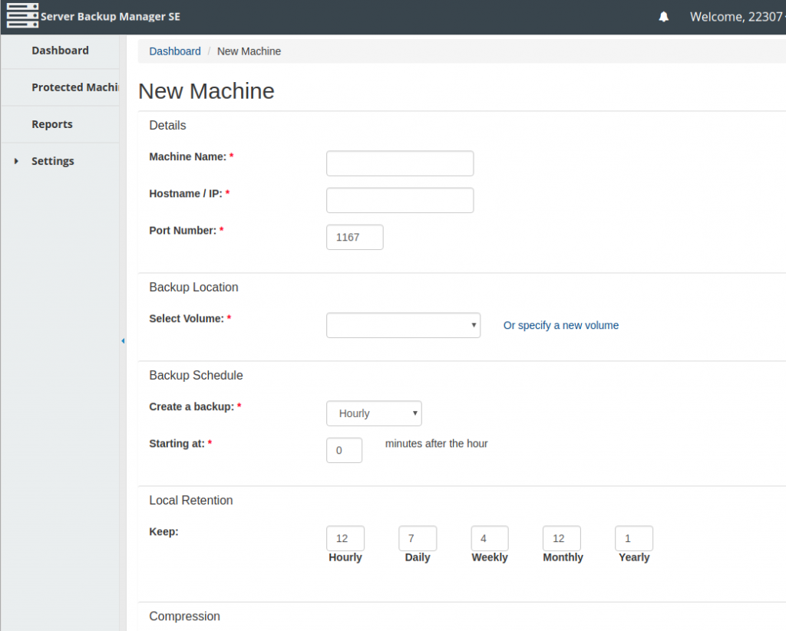Click the Server Backup Manager logo icon

[22, 15]
